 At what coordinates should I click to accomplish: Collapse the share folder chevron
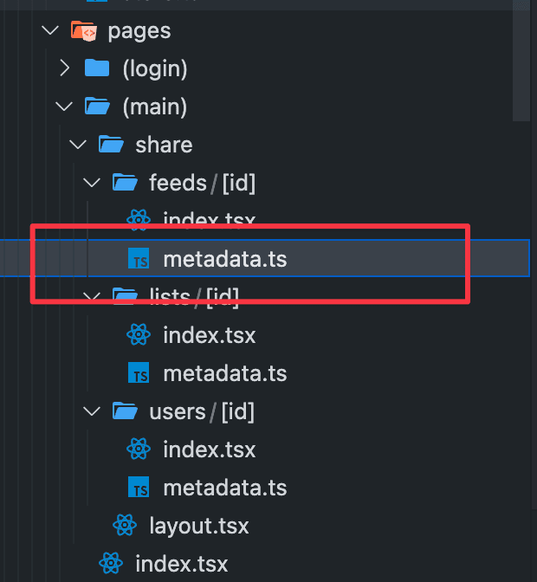click(79, 144)
